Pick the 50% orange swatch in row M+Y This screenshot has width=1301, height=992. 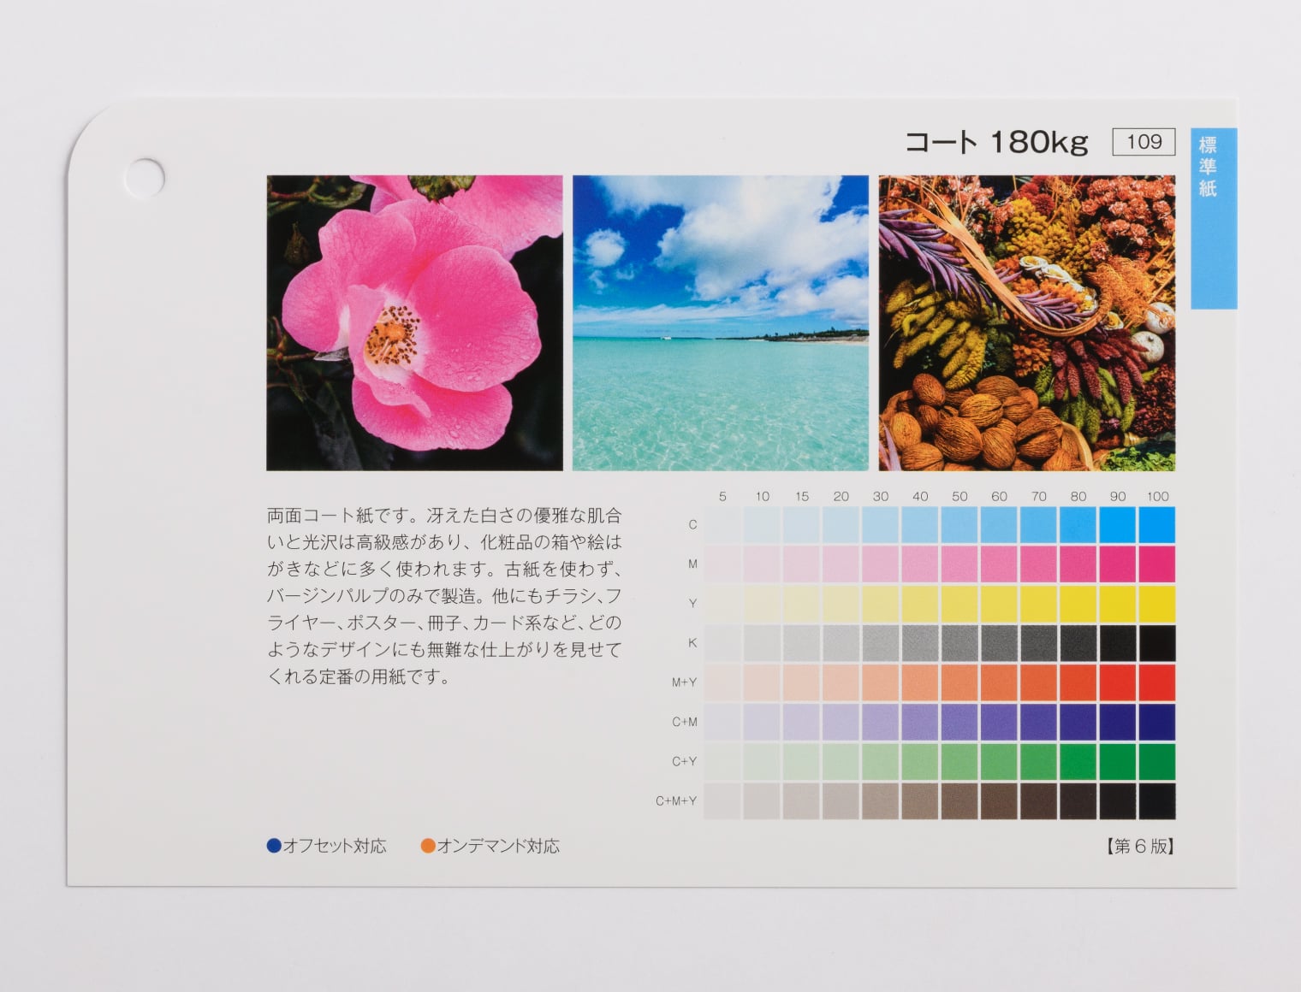click(x=959, y=682)
